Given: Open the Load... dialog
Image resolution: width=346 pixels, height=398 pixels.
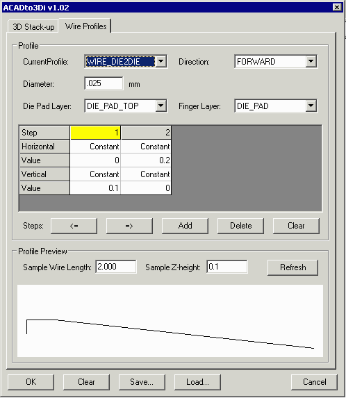Looking at the screenshot, I should pos(197,382).
